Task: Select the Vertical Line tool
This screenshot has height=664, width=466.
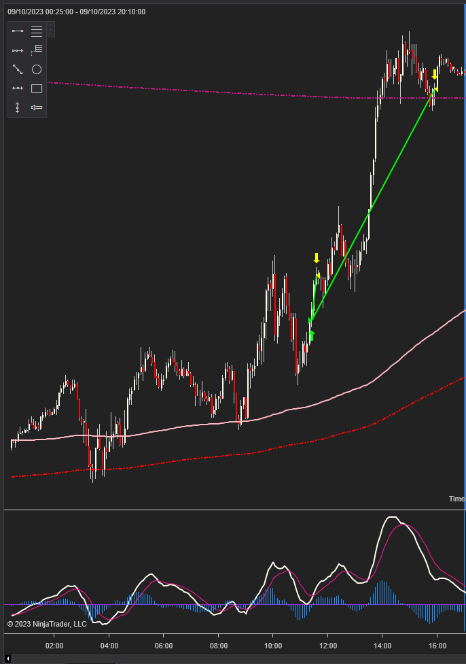Action: pos(18,107)
